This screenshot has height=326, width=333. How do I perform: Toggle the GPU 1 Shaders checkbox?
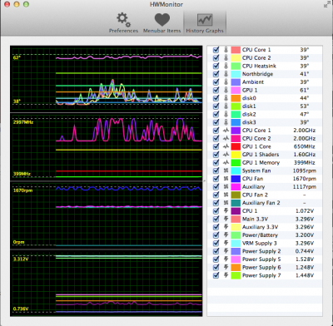pos(216,155)
